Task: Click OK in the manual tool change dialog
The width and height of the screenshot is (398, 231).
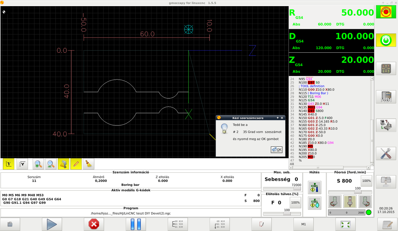Action: tap(276, 149)
